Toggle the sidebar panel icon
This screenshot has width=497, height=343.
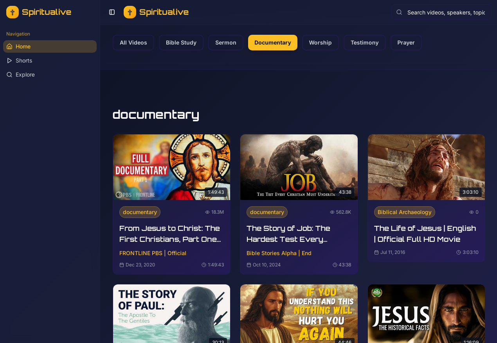[x=112, y=12]
